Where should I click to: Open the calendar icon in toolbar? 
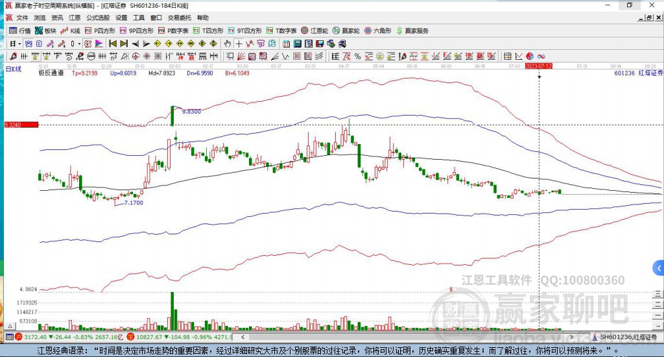[x=286, y=43]
